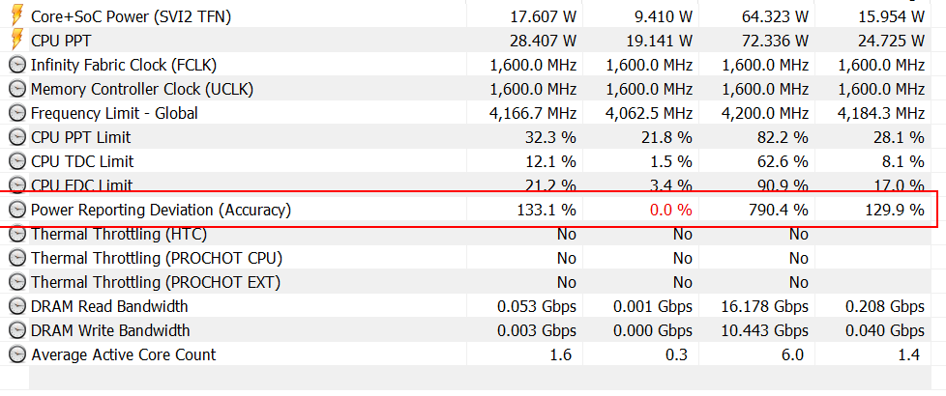The height and width of the screenshot is (396, 946).
Task: Click the icon beside Thermal Throttling (HTC)
Action: point(17,234)
